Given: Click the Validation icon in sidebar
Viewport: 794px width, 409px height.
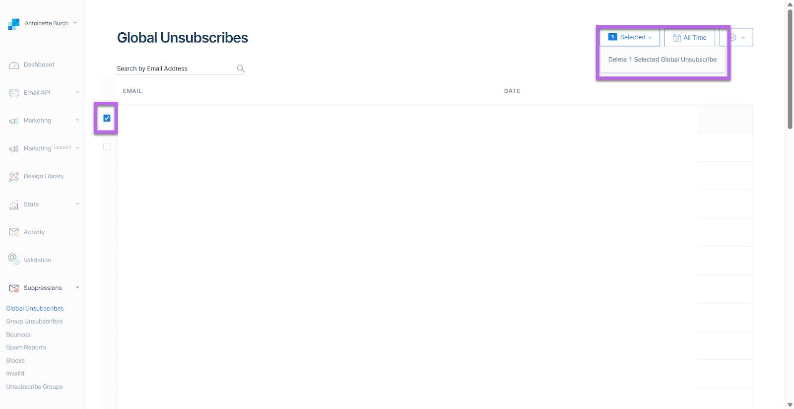Looking at the screenshot, I should [x=14, y=259].
